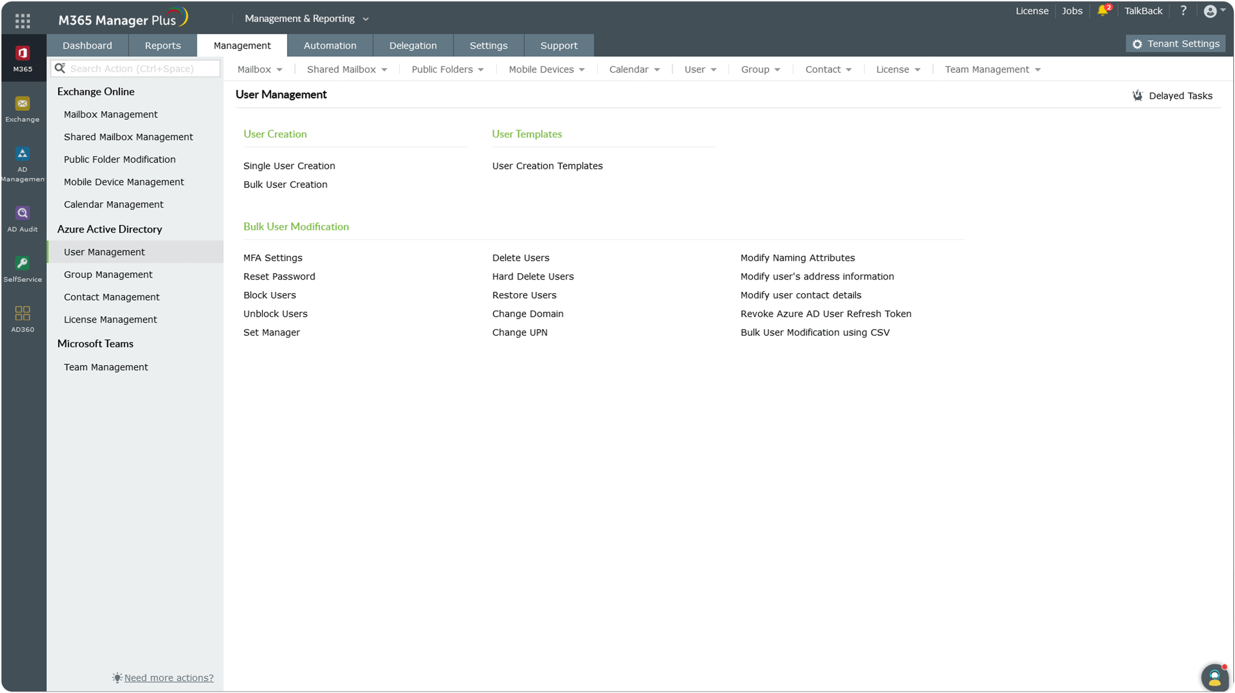Screen dimensions: 1235x693
Task: Click the Need more actions link
Action: [168, 677]
